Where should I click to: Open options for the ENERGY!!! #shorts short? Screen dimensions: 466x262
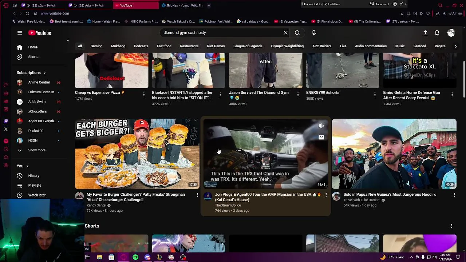375,95
